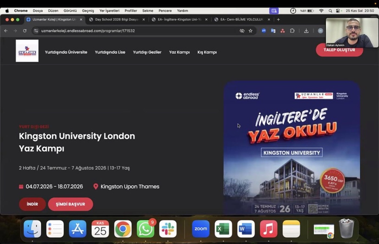
Task: Open Notes app in dock
Action: coord(291,229)
